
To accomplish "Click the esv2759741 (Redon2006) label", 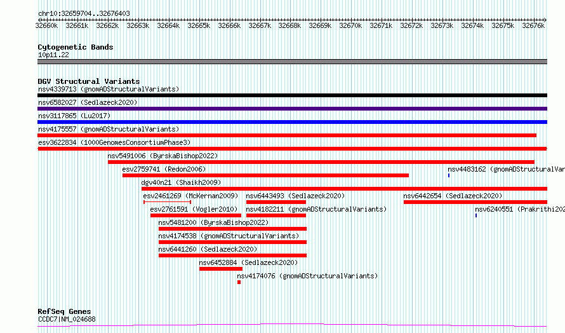I will click(x=164, y=169).
